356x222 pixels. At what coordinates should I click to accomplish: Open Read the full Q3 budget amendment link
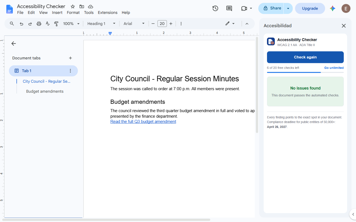pos(143,122)
